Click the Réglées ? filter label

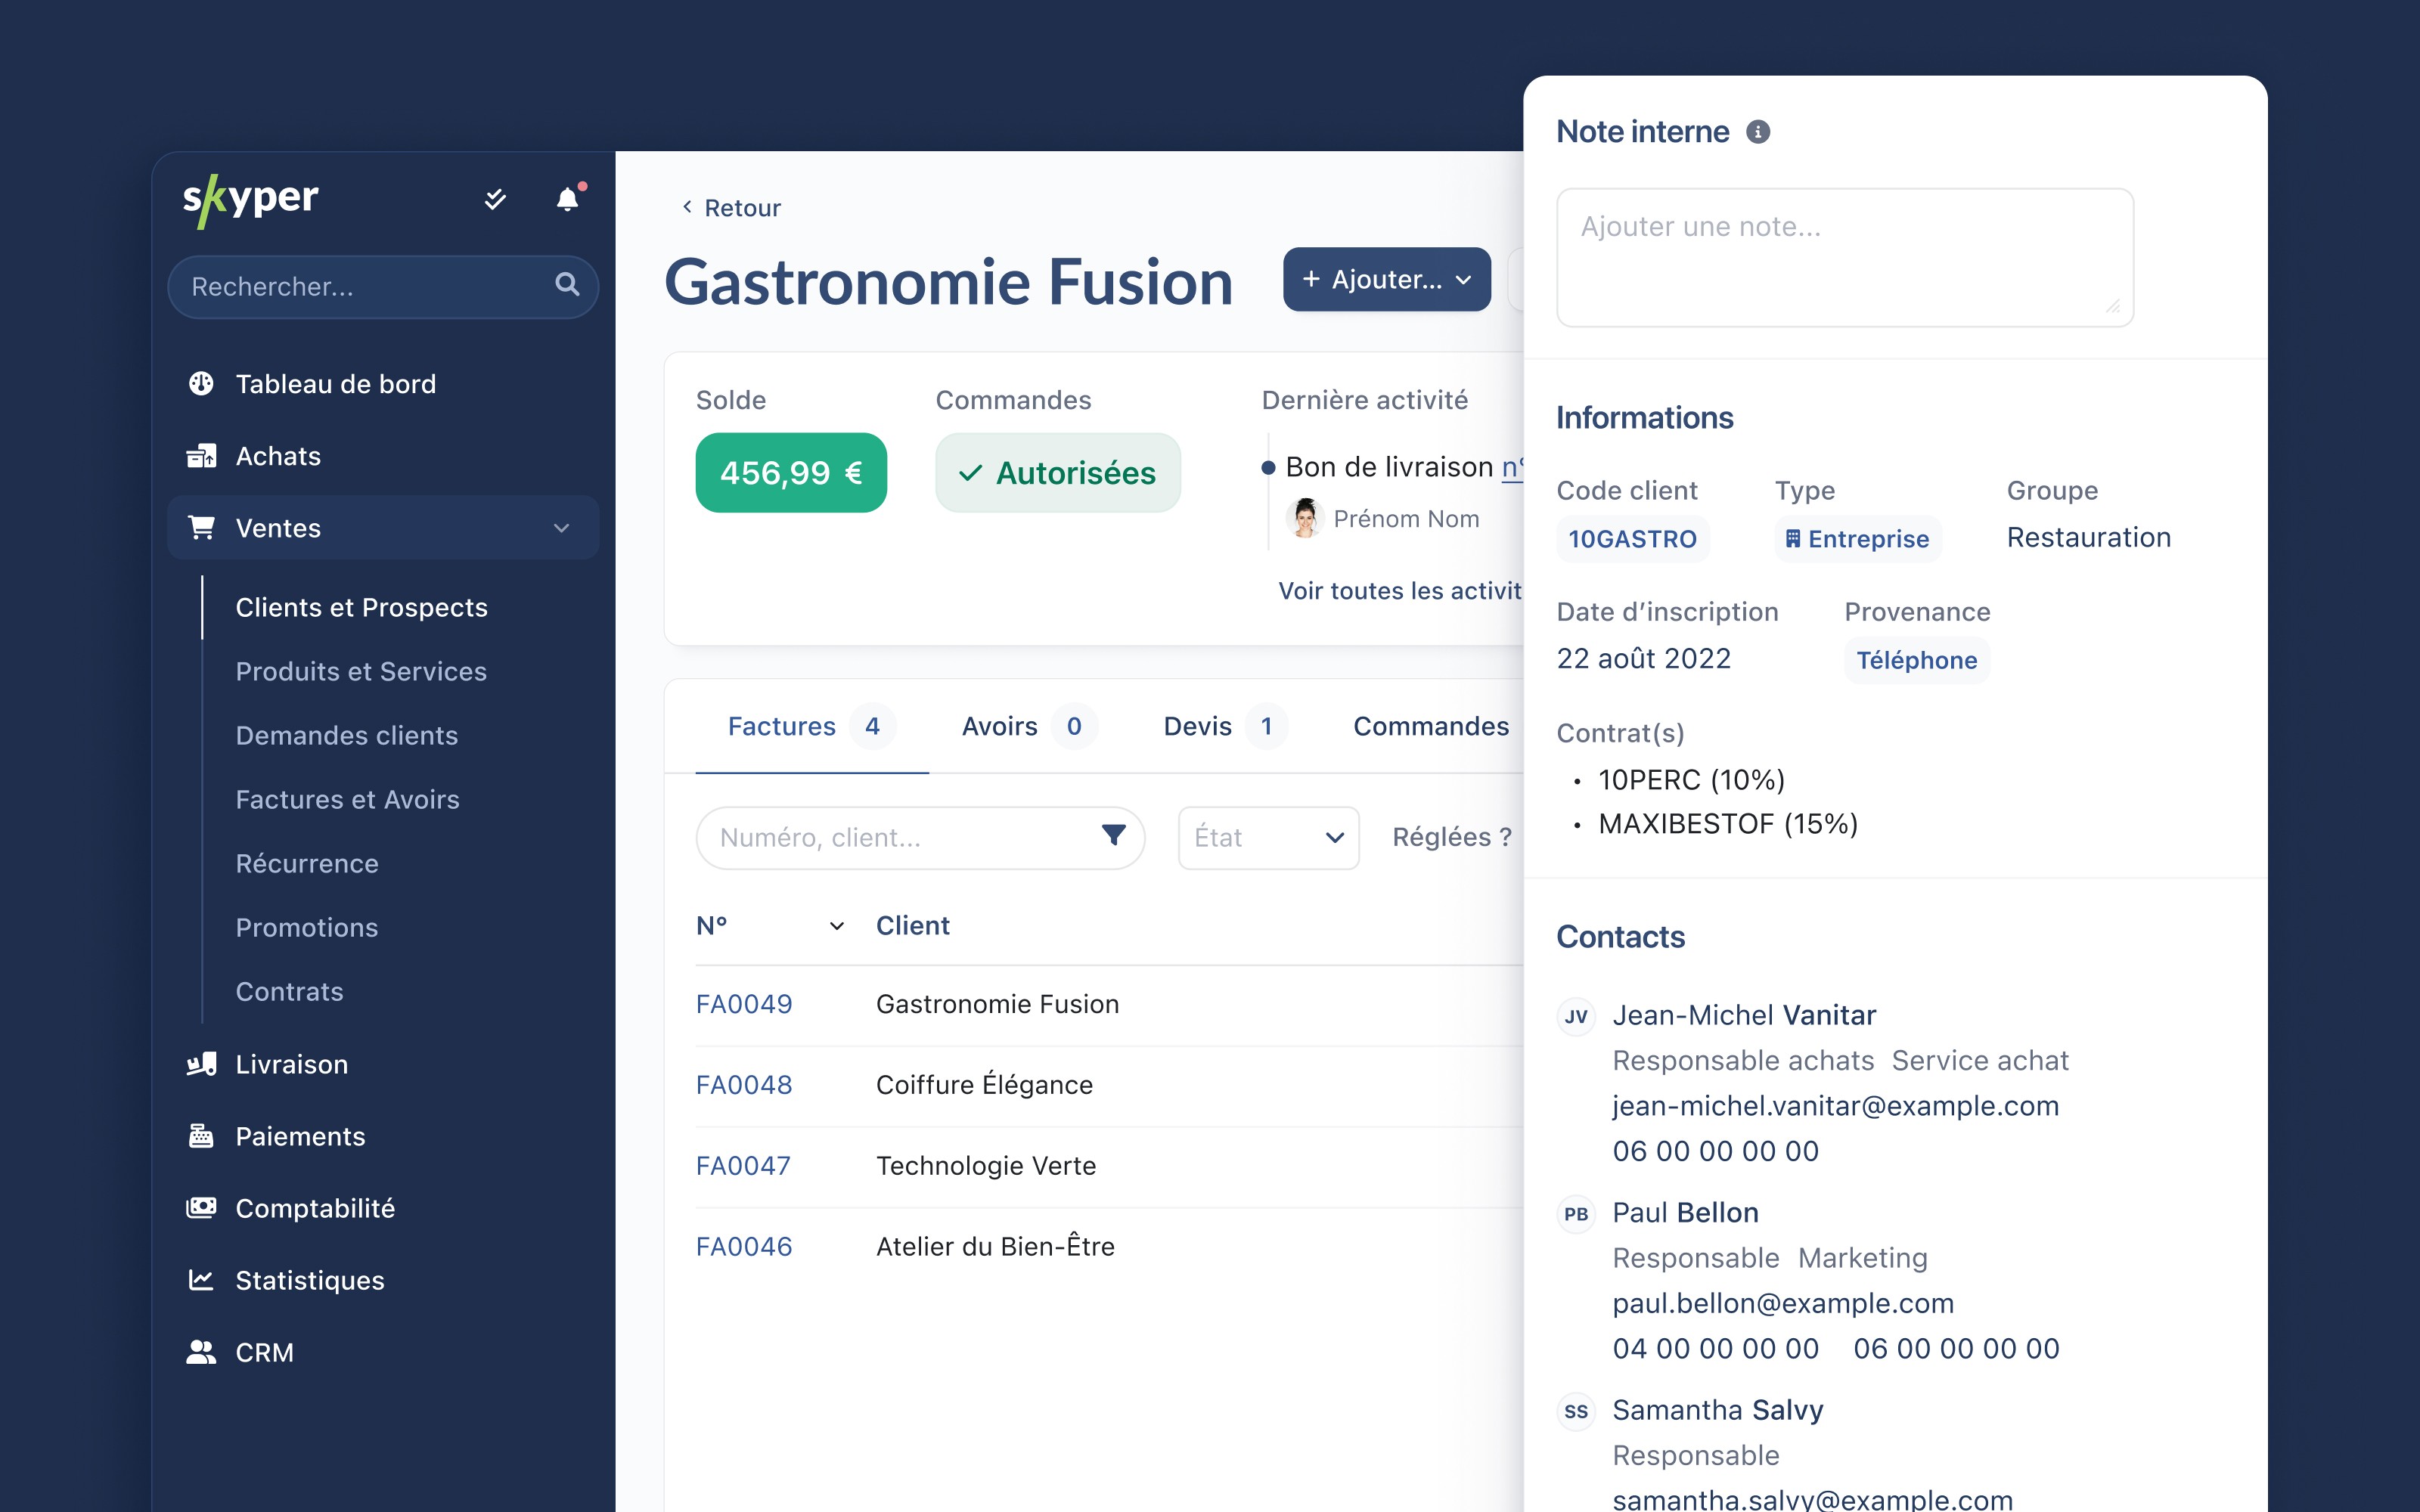point(1452,837)
